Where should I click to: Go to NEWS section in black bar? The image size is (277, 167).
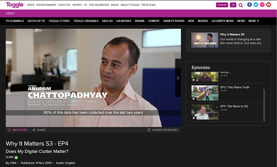pos(241,21)
